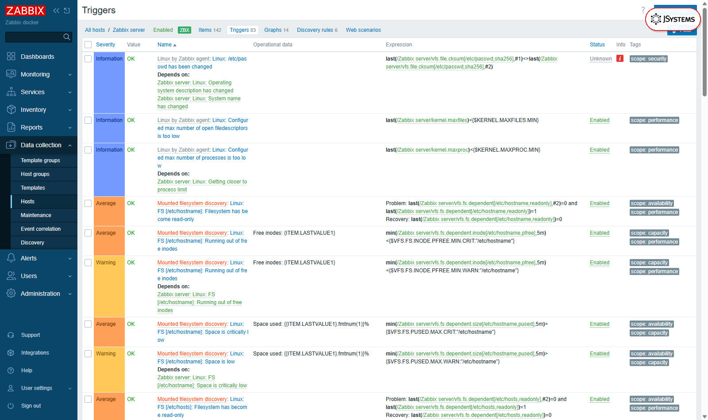Click the Help question-mark icon in sidebar
The height and width of the screenshot is (420, 708).
click(x=11, y=370)
